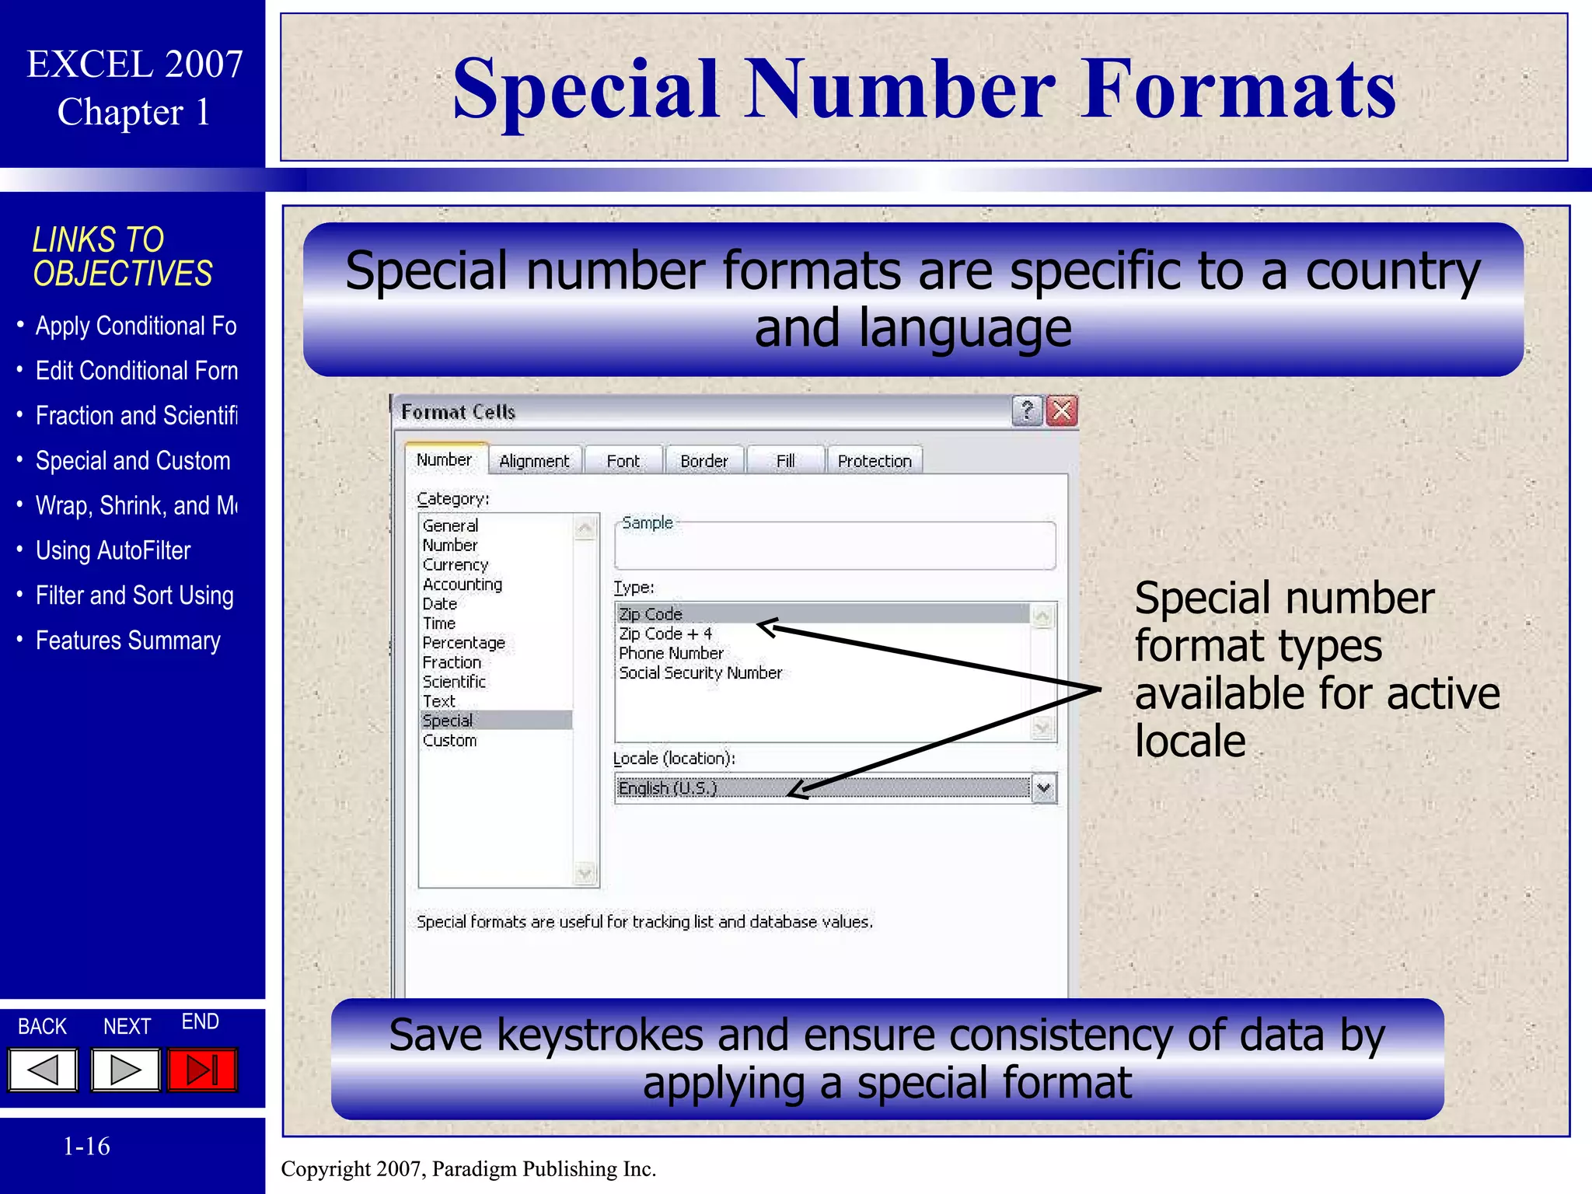Follow the Special and Custom link
Image resolution: width=1592 pixels, height=1194 pixels.
click(133, 461)
